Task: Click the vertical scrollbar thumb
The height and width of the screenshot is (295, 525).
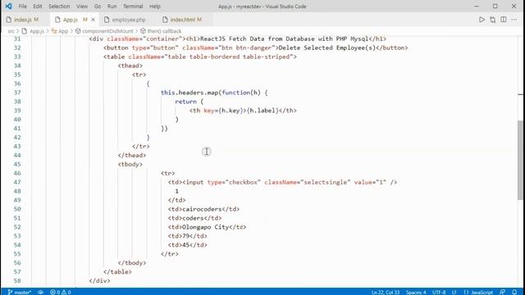Action: tap(520, 160)
